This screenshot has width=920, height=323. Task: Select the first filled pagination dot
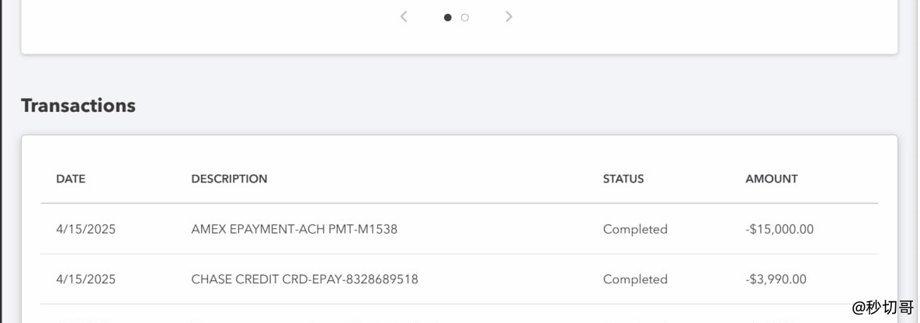[448, 18]
